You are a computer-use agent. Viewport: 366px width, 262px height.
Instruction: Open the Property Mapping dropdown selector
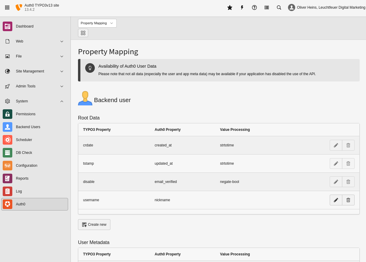pos(97,23)
